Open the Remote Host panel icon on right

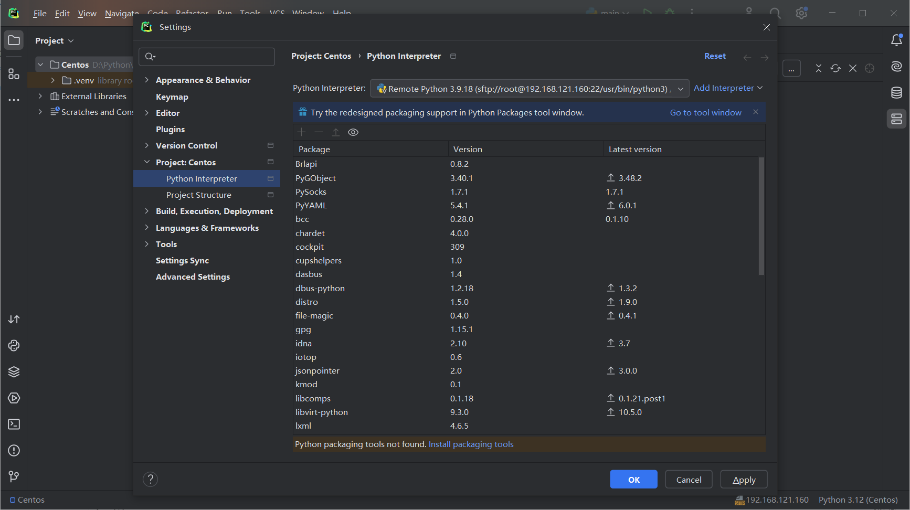click(896, 119)
